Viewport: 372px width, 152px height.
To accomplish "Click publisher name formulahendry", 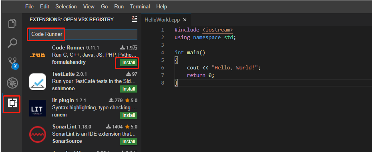I will [x=69, y=62].
